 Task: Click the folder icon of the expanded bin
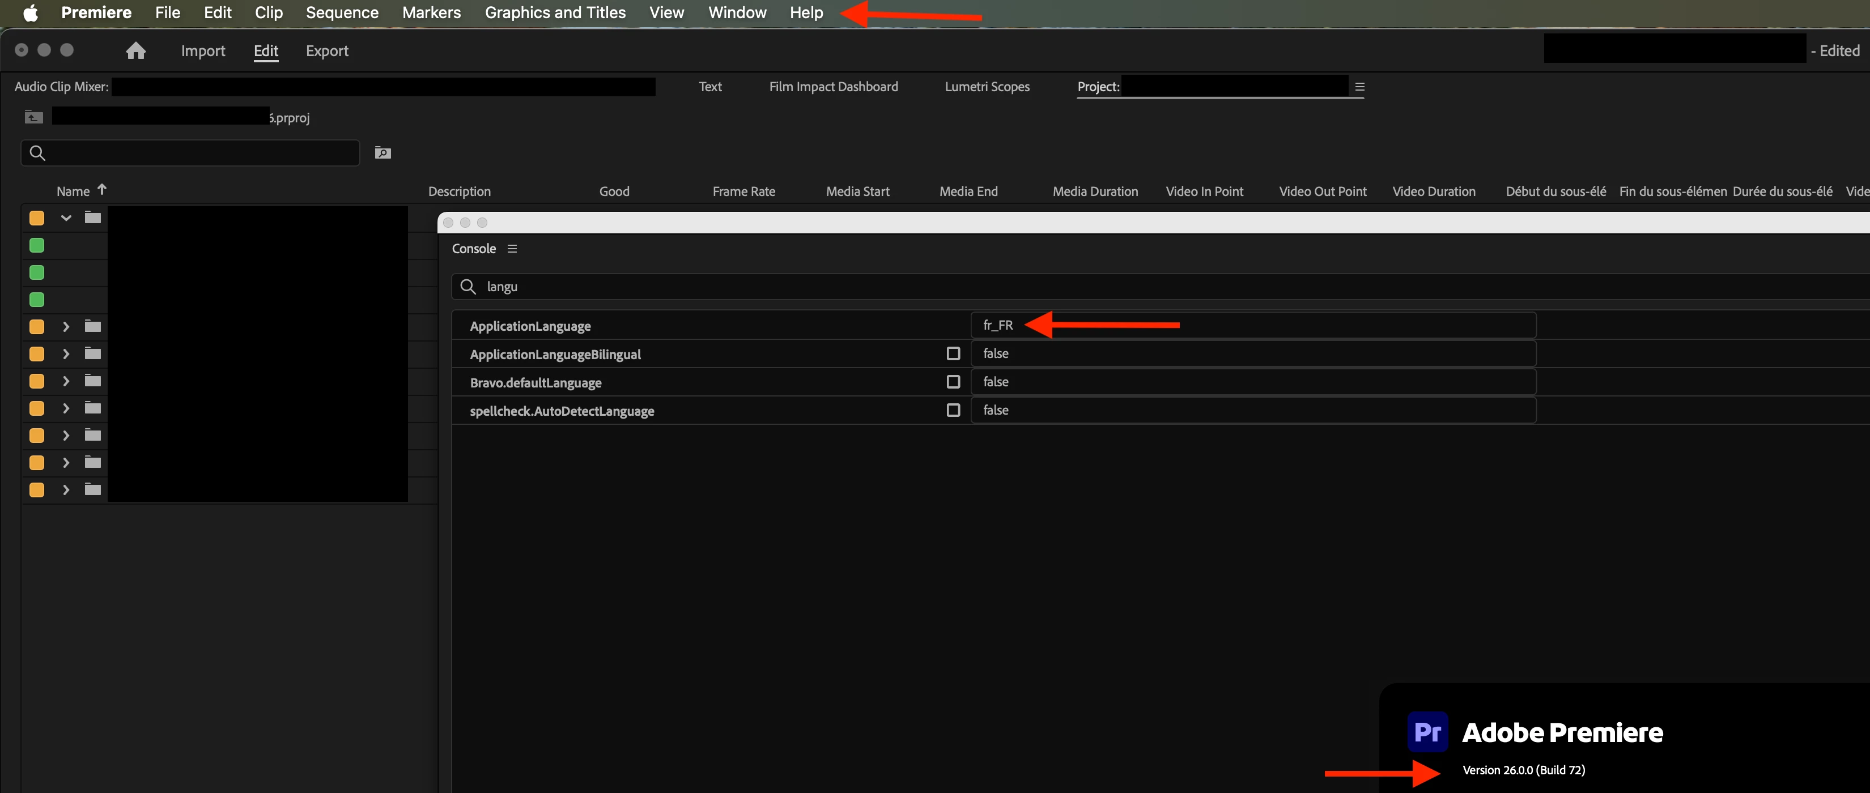pos(92,217)
